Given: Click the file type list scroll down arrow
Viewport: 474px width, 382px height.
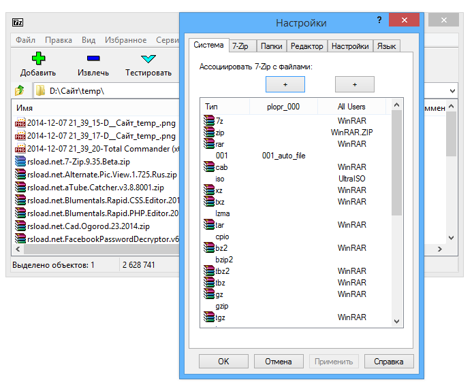Looking at the screenshot, I should (396, 322).
